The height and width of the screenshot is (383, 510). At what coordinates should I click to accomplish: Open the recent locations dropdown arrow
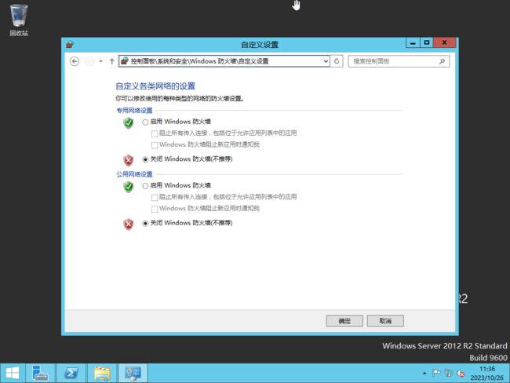click(x=101, y=61)
